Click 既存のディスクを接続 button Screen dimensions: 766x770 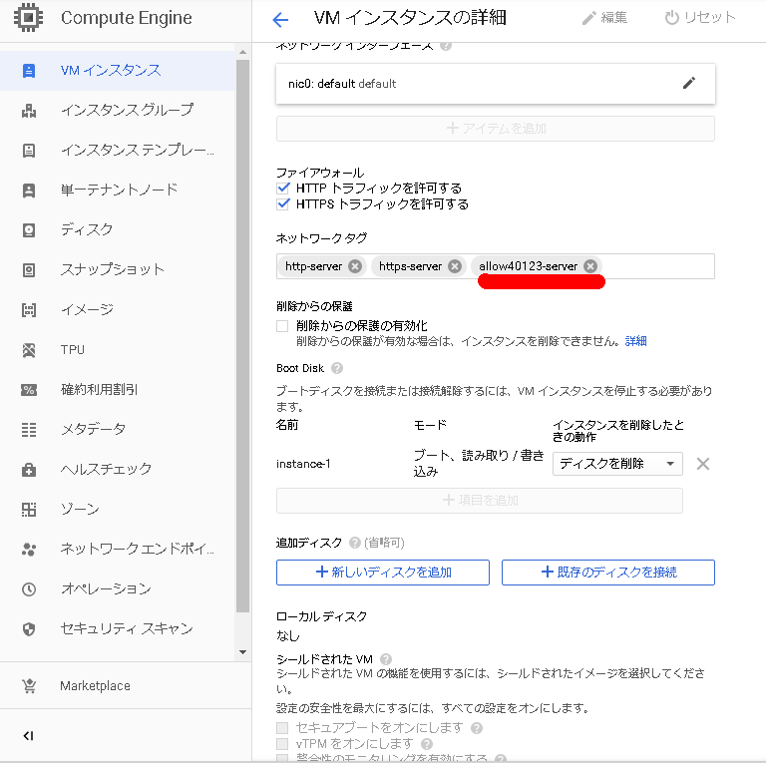[x=607, y=573]
